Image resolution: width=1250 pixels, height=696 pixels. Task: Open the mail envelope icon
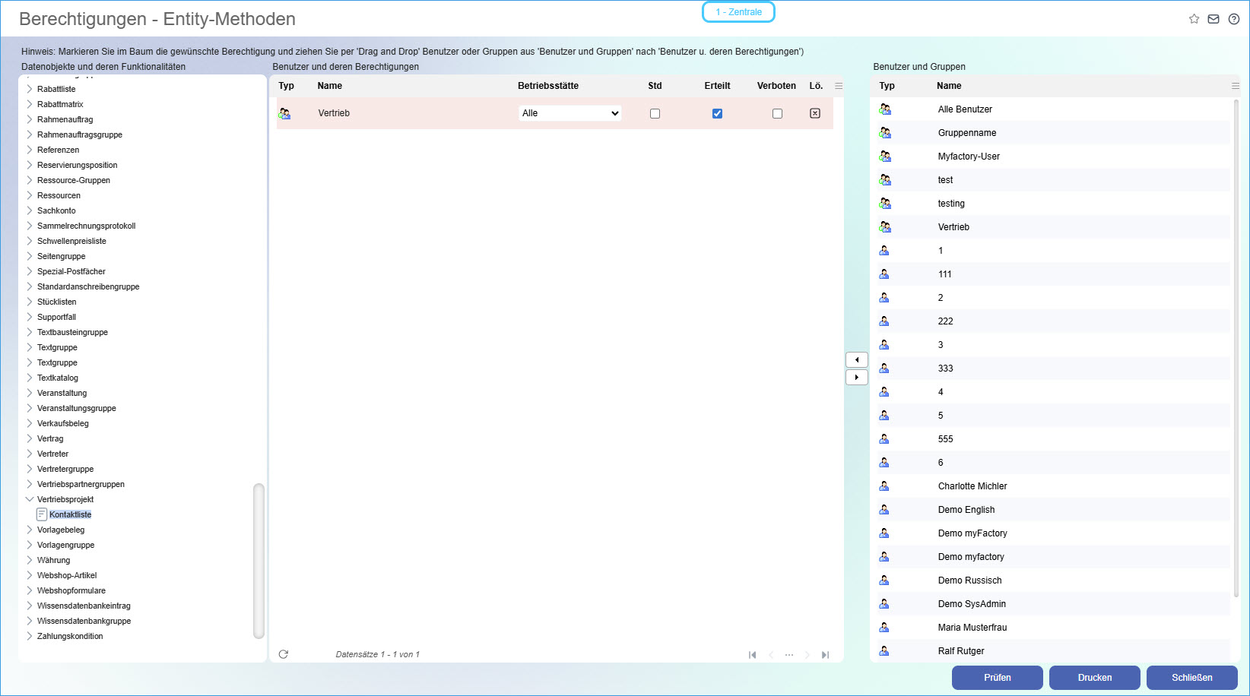[x=1214, y=19]
